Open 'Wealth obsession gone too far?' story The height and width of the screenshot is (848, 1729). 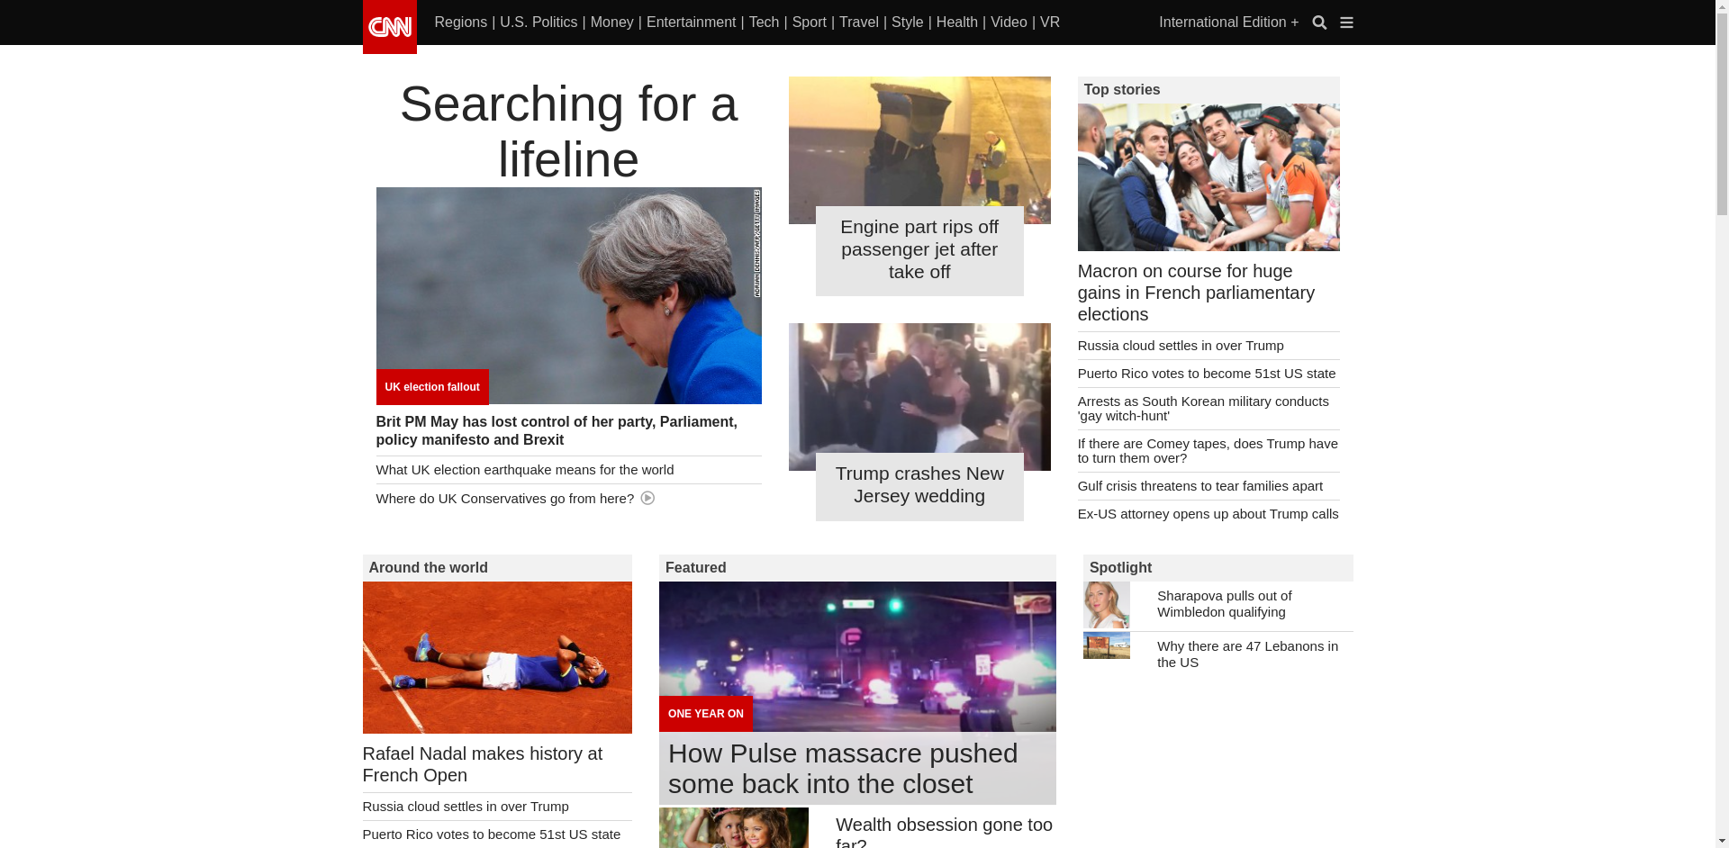click(944, 832)
